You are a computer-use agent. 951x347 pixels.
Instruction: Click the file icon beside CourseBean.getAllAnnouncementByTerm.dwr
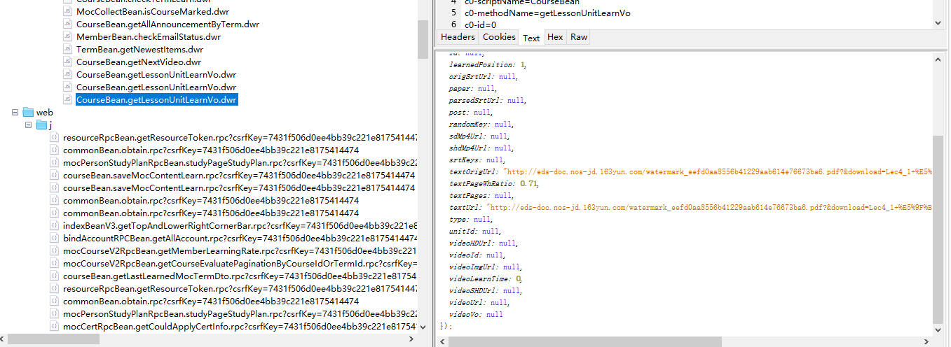[67, 24]
